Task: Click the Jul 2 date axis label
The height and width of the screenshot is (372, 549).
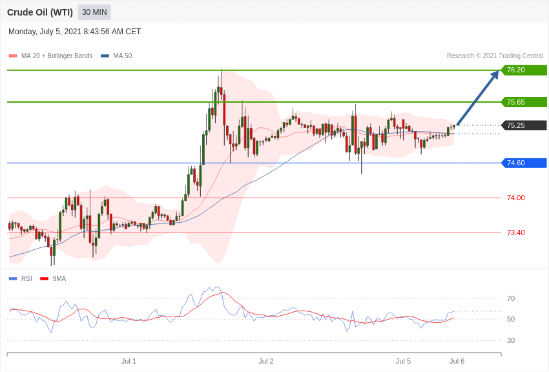Action: pyautogui.click(x=265, y=361)
